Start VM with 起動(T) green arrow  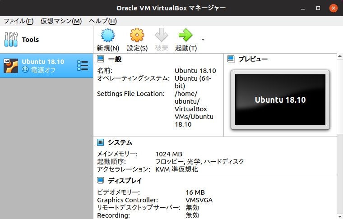coord(186,35)
